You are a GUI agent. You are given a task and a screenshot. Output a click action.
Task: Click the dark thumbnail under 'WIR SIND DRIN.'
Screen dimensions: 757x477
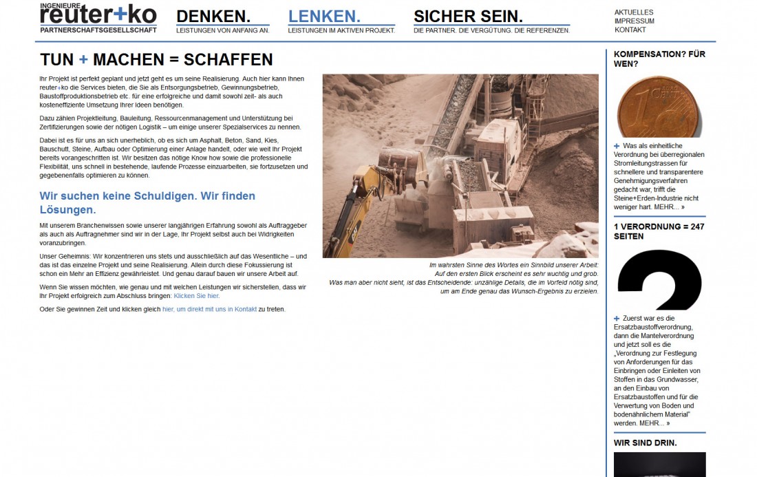click(x=659, y=465)
